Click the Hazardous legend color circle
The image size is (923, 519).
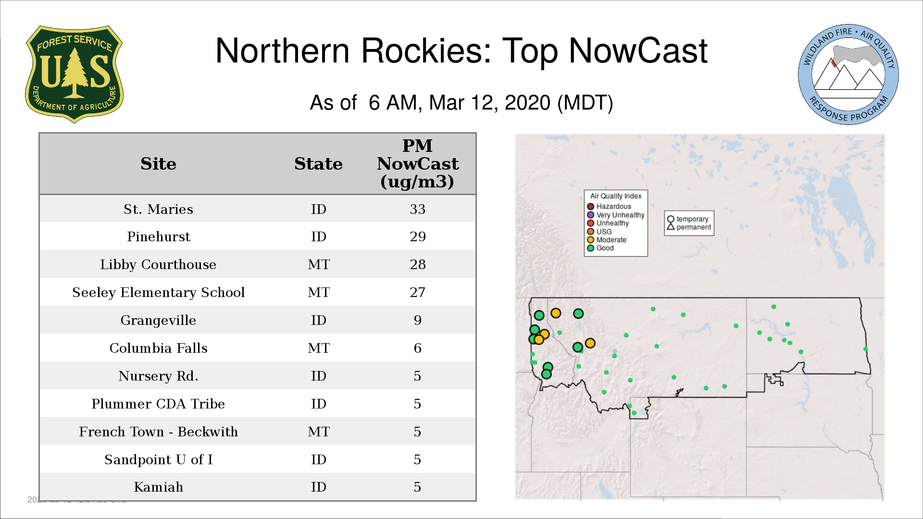pos(590,207)
